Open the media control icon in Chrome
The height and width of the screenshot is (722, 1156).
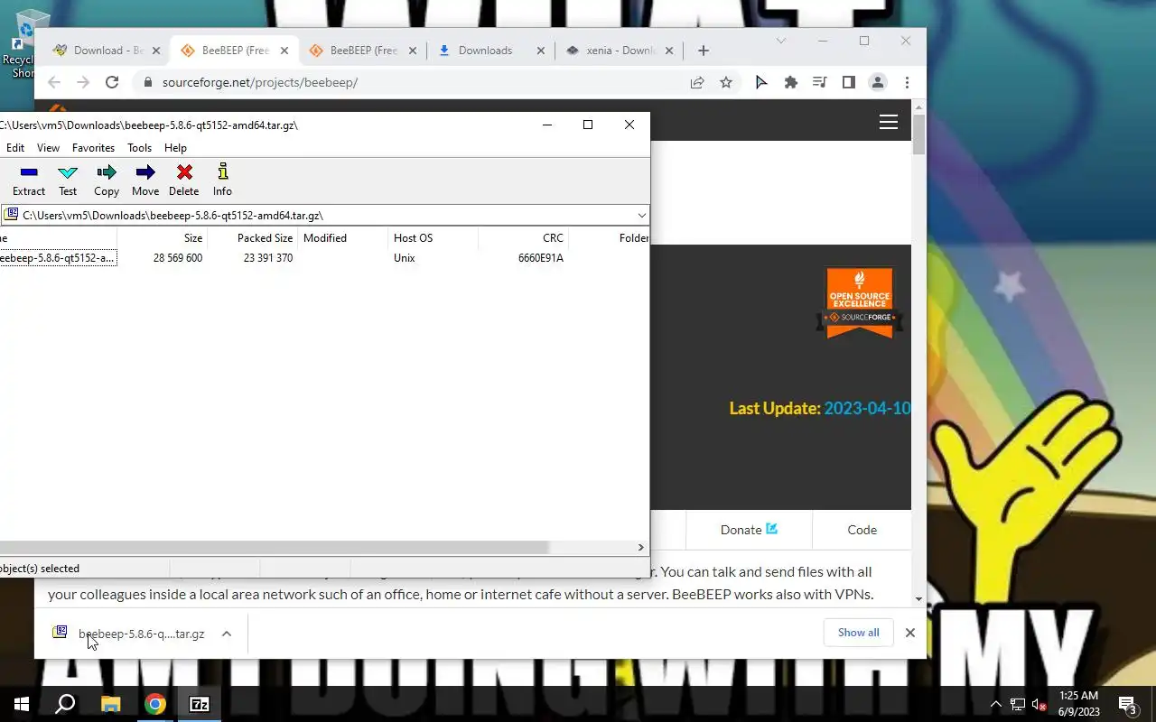coord(820,82)
